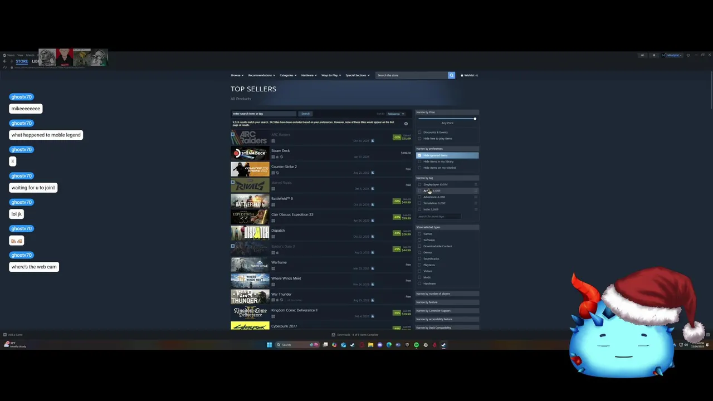Expand Narrow by Controller Support
713x401 pixels.
click(447, 311)
